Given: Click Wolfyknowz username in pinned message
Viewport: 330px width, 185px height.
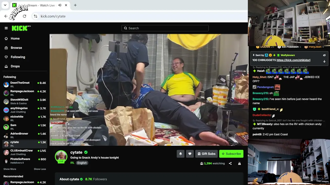Looking at the screenshot, I should click(288, 55).
